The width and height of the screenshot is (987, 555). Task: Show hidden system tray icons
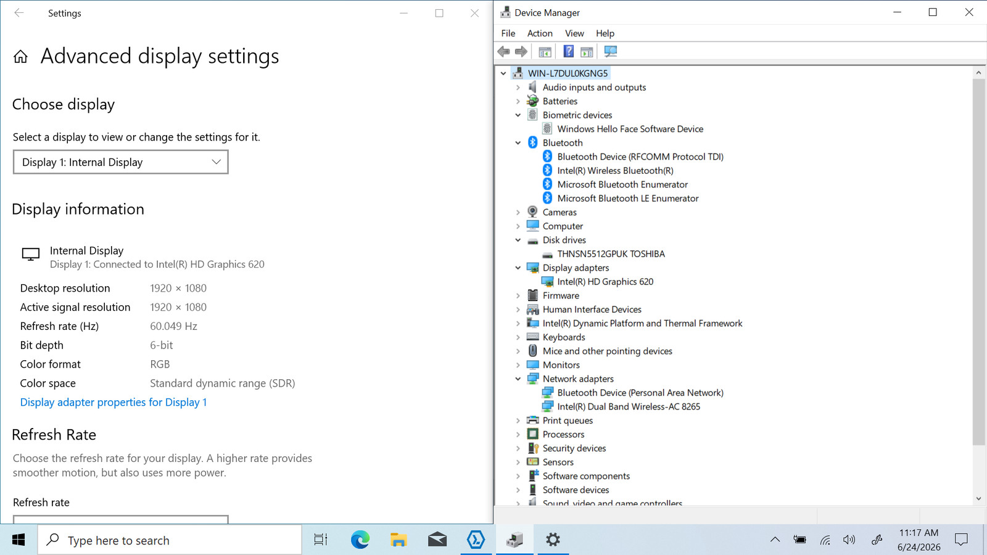[775, 540]
